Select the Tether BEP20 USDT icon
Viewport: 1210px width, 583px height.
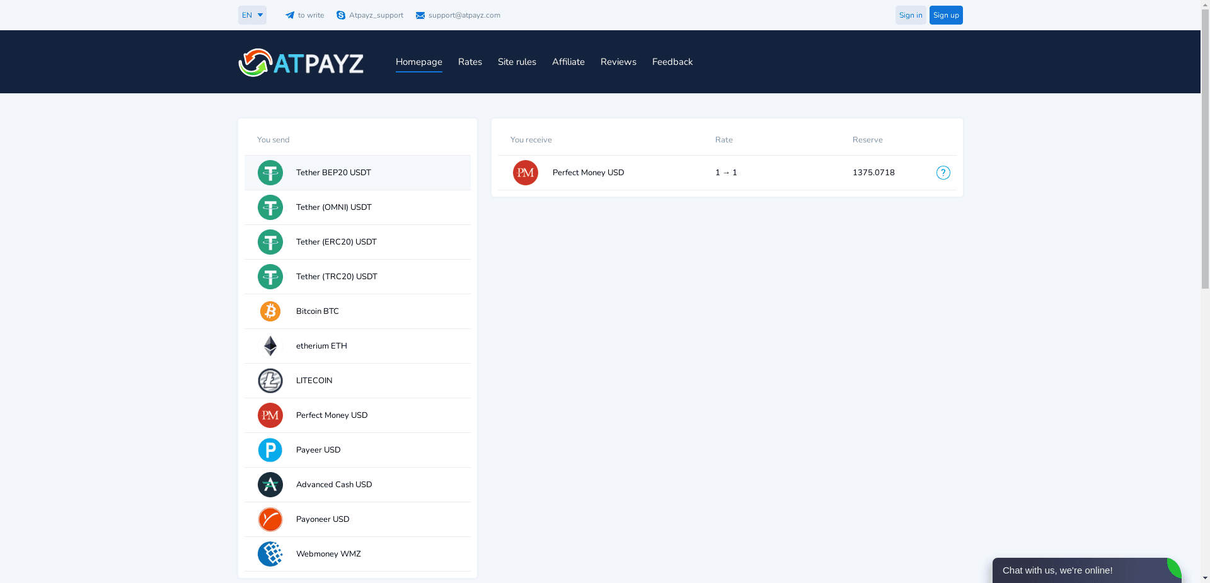tap(270, 172)
